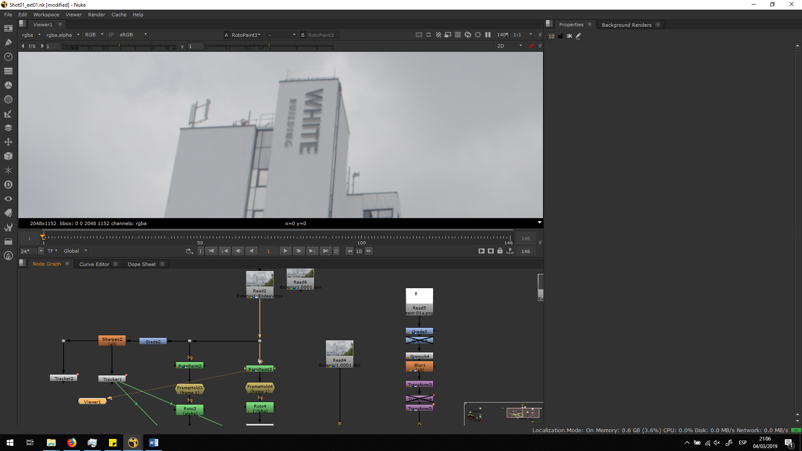Open the Color nodes menu icon
Screen dimensions: 802x451
pos(8,85)
